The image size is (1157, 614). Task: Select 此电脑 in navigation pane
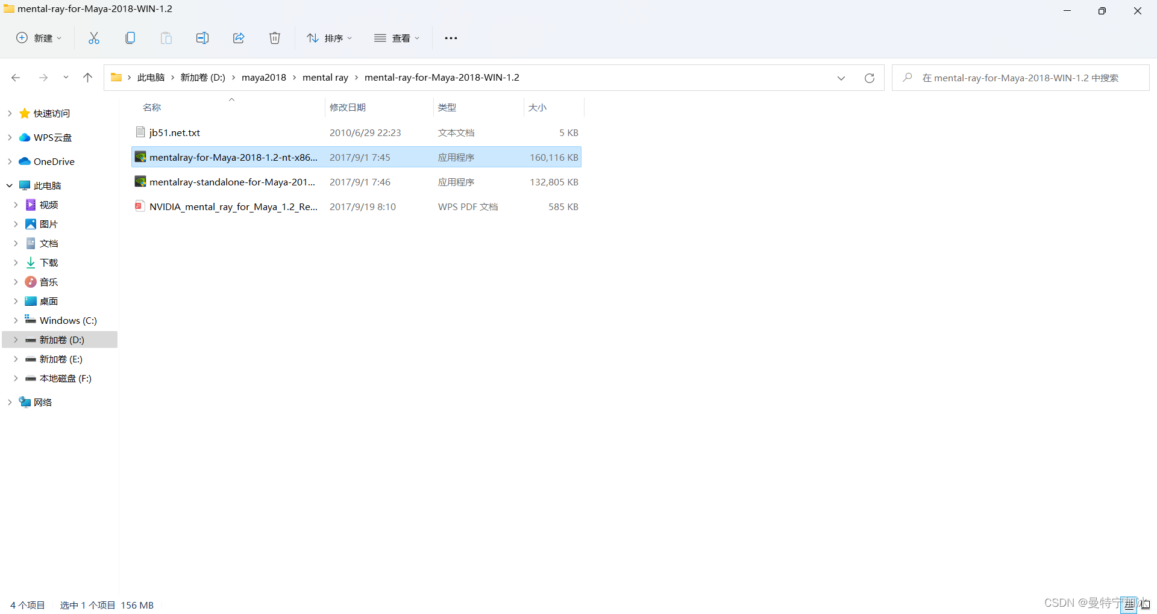tap(48, 185)
